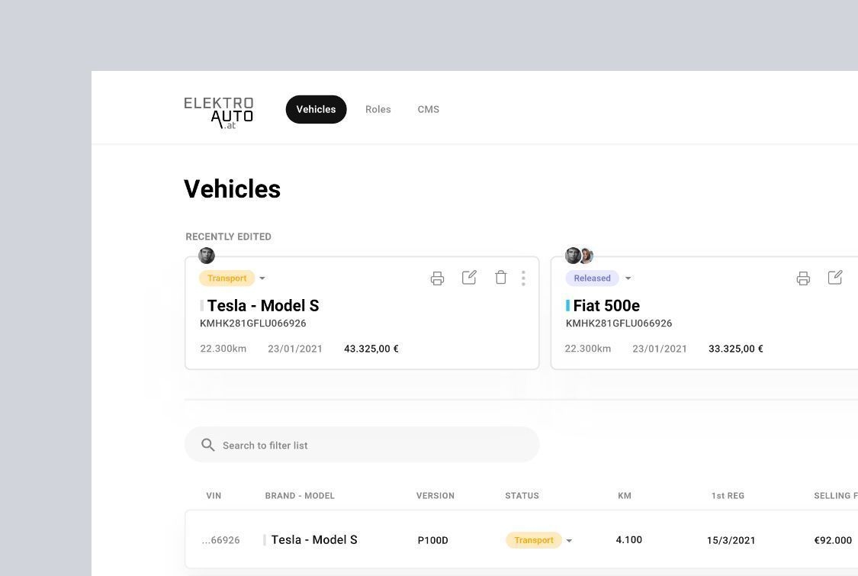Viewport: 858px width, 576px height.
Task: Click the table row VIN ...66926
Action: tap(221, 540)
